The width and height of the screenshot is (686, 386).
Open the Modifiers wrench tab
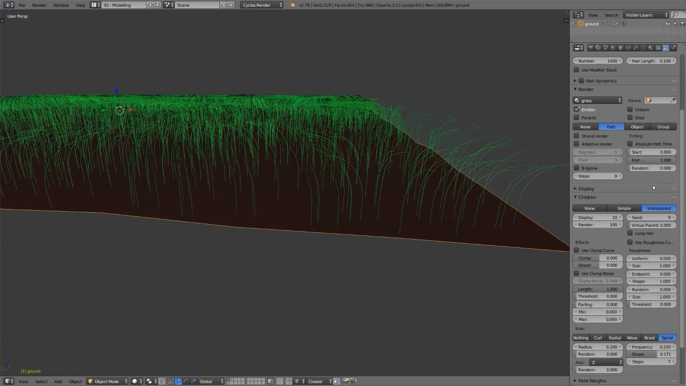636,48
